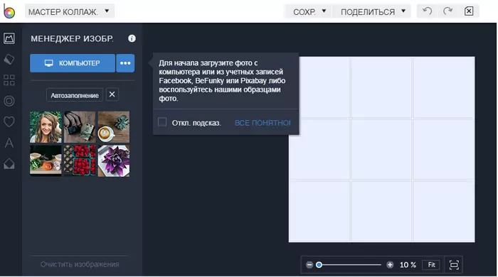Viewport: 498px width, 277px height.
Task: Click the Автозаполнение button
Action: pyautogui.click(x=75, y=95)
